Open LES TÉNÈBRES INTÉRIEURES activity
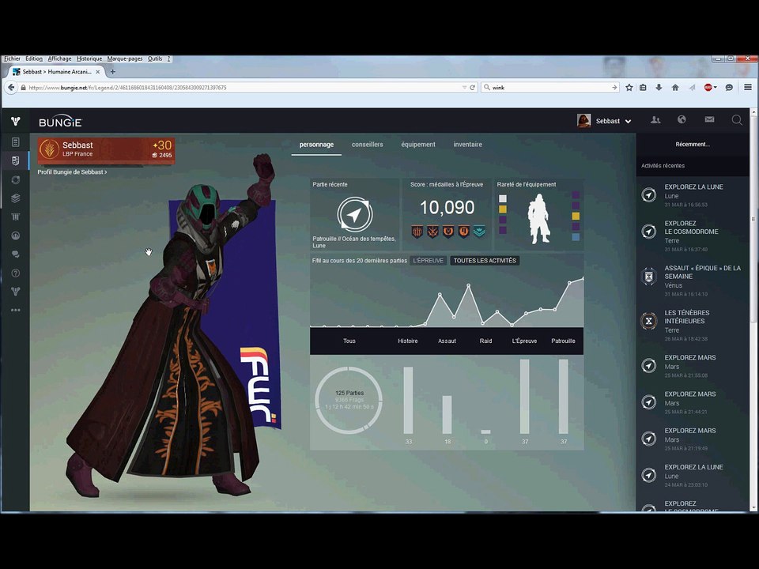Screen dimensions: 759x569 point(693,325)
